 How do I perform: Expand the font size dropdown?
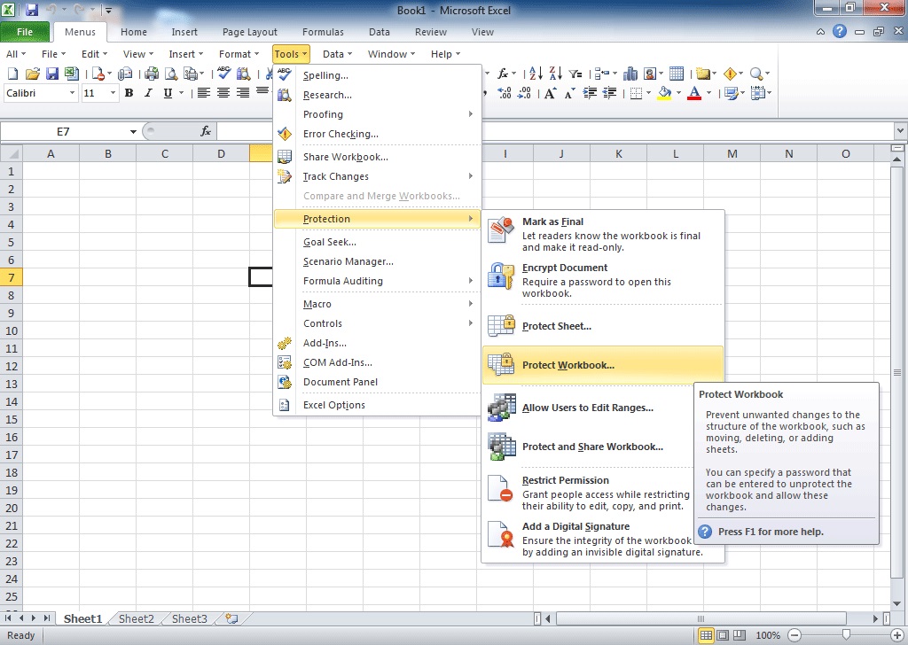[x=113, y=93]
